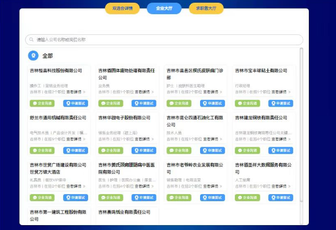Switch to the 双选会详情 tab
The height and width of the screenshot is (230, 336).
(x=122, y=9)
